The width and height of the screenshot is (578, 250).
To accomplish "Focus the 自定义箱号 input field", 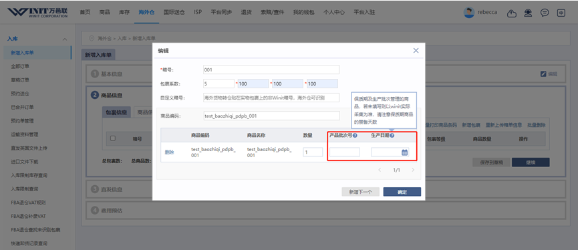I will 271,98.
